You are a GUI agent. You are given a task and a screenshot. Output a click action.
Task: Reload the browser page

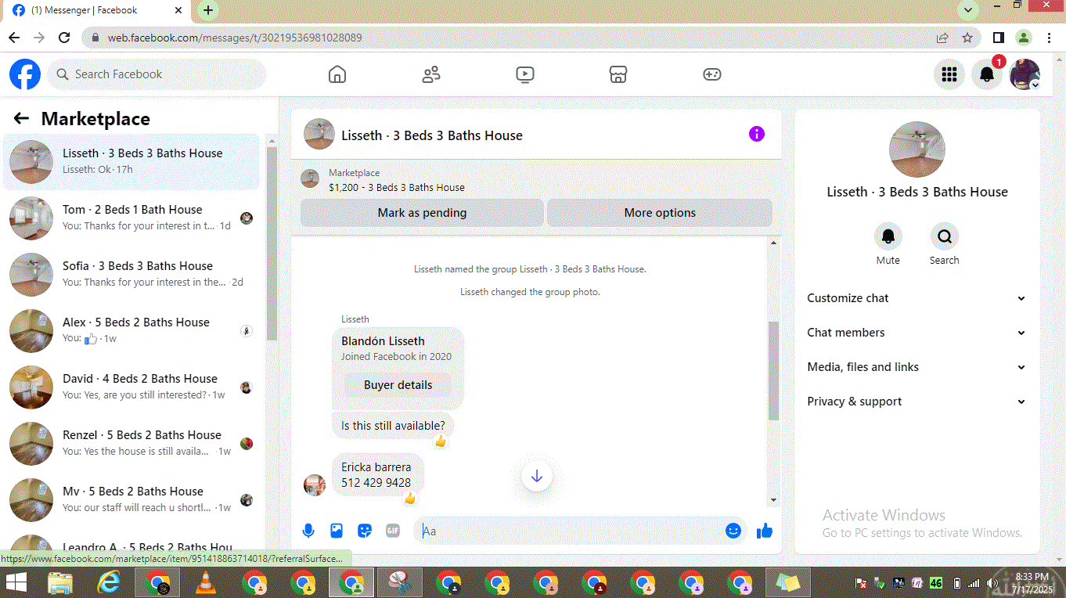(65, 38)
